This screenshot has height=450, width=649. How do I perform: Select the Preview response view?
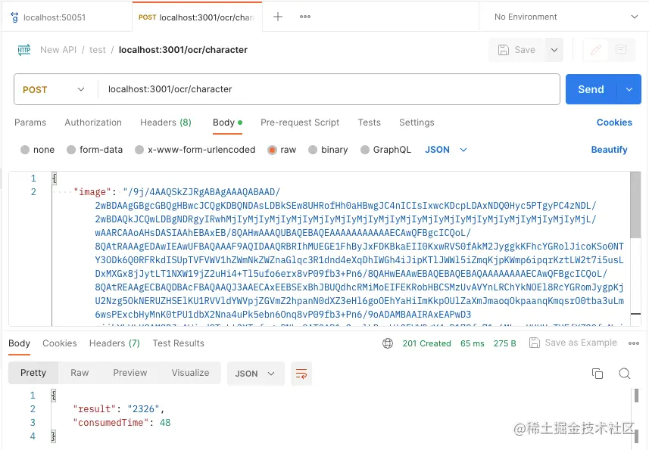(x=130, y=373)
